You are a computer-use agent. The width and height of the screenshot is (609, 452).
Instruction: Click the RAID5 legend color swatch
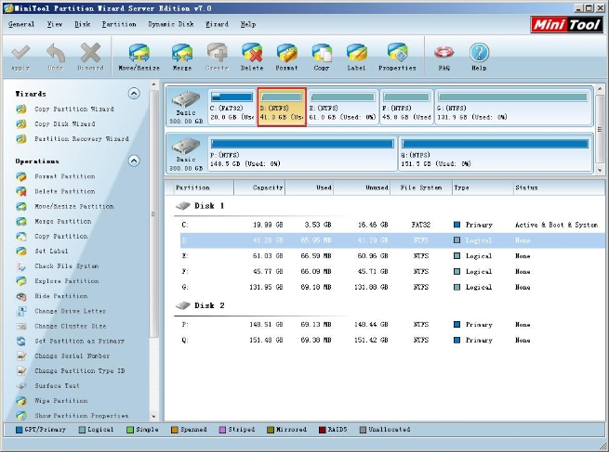point(322,430)
